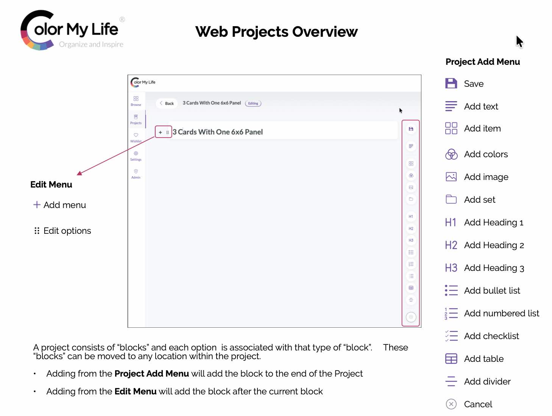This screenshot has width=552, height=416.
Task: Click the Add table icon in the app's vertical toolbar
Action: tap(411, 288)
